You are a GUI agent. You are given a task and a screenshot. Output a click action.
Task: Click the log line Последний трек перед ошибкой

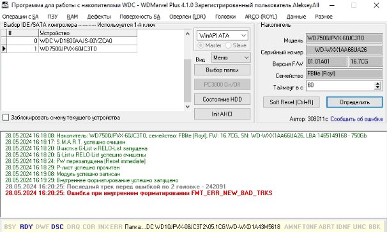(x=115, y=187)
